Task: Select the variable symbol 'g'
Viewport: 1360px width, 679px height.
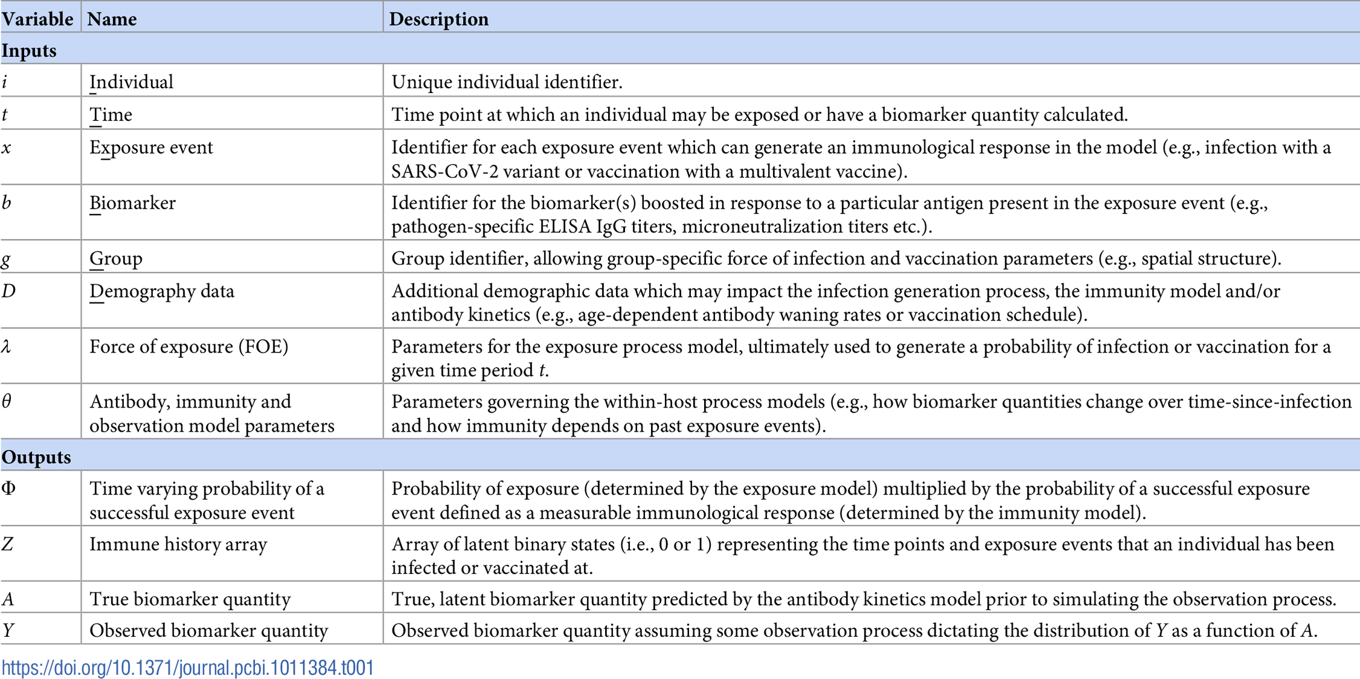Action: point(7,260)
